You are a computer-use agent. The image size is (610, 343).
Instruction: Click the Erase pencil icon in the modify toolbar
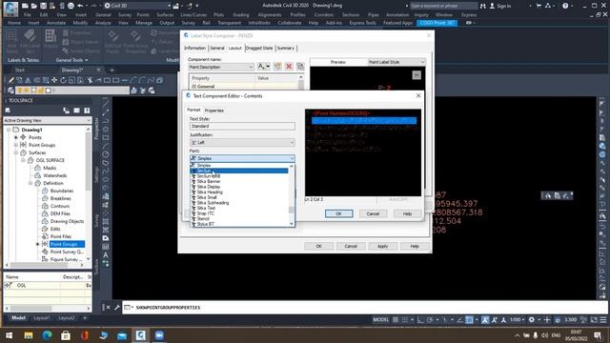[11, 80]
